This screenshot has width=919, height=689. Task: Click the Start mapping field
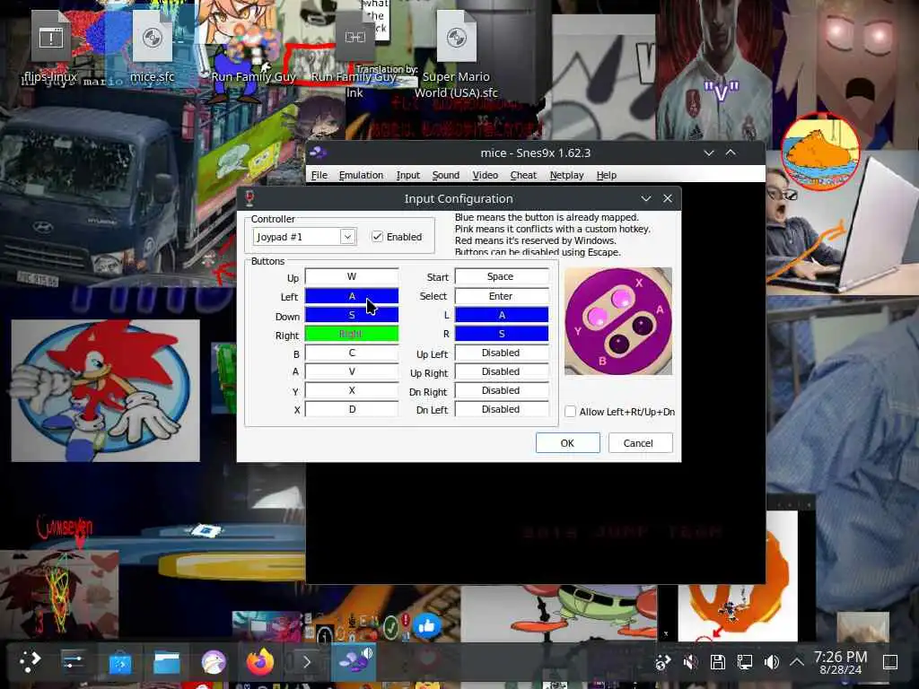pyautogui.click(x=502, y=276)
